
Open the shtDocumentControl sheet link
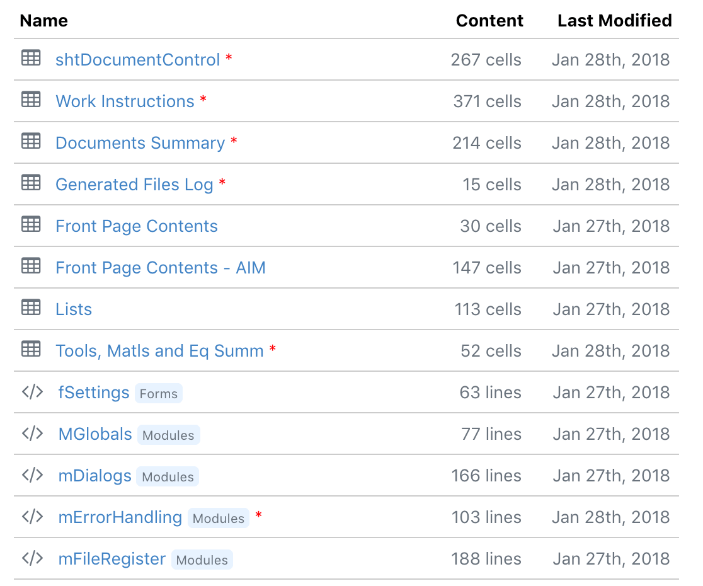[x=137, y=60]
